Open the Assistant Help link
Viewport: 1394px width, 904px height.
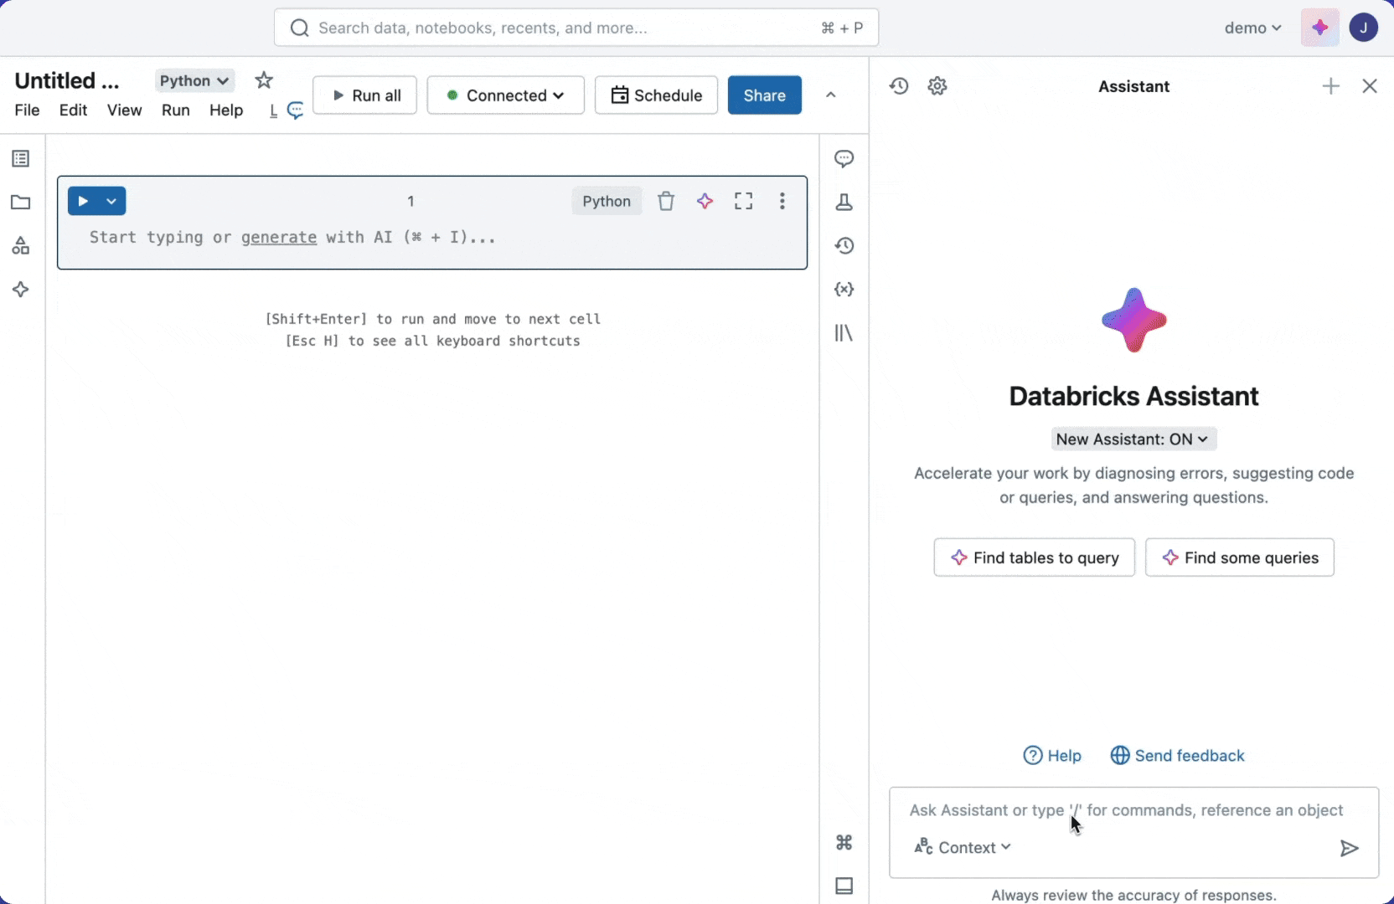[x=1052, y=756]
